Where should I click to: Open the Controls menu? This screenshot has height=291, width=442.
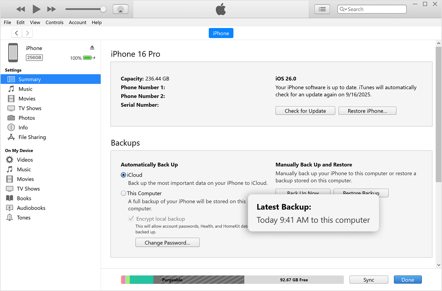click(54, 22)
